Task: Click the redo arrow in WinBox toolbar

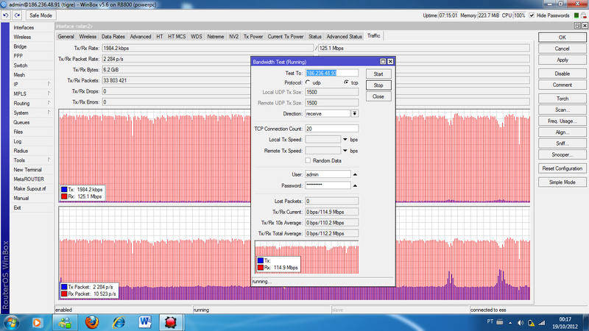Action: tap(17, 15)
